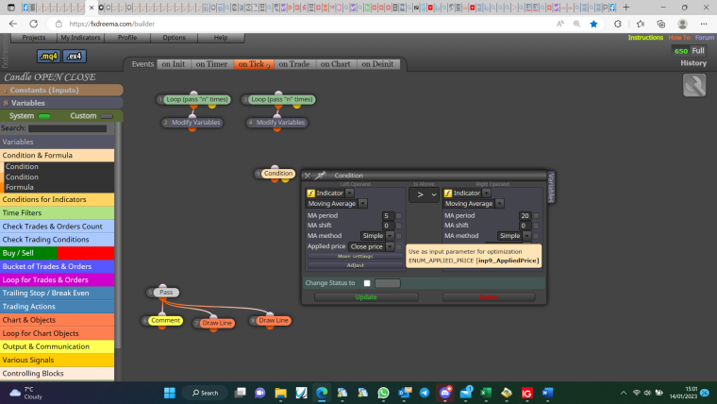Expand Check Trades & Orders Count category
The width and height of the screenshot is (717, 404).
(x=58, y=226)
